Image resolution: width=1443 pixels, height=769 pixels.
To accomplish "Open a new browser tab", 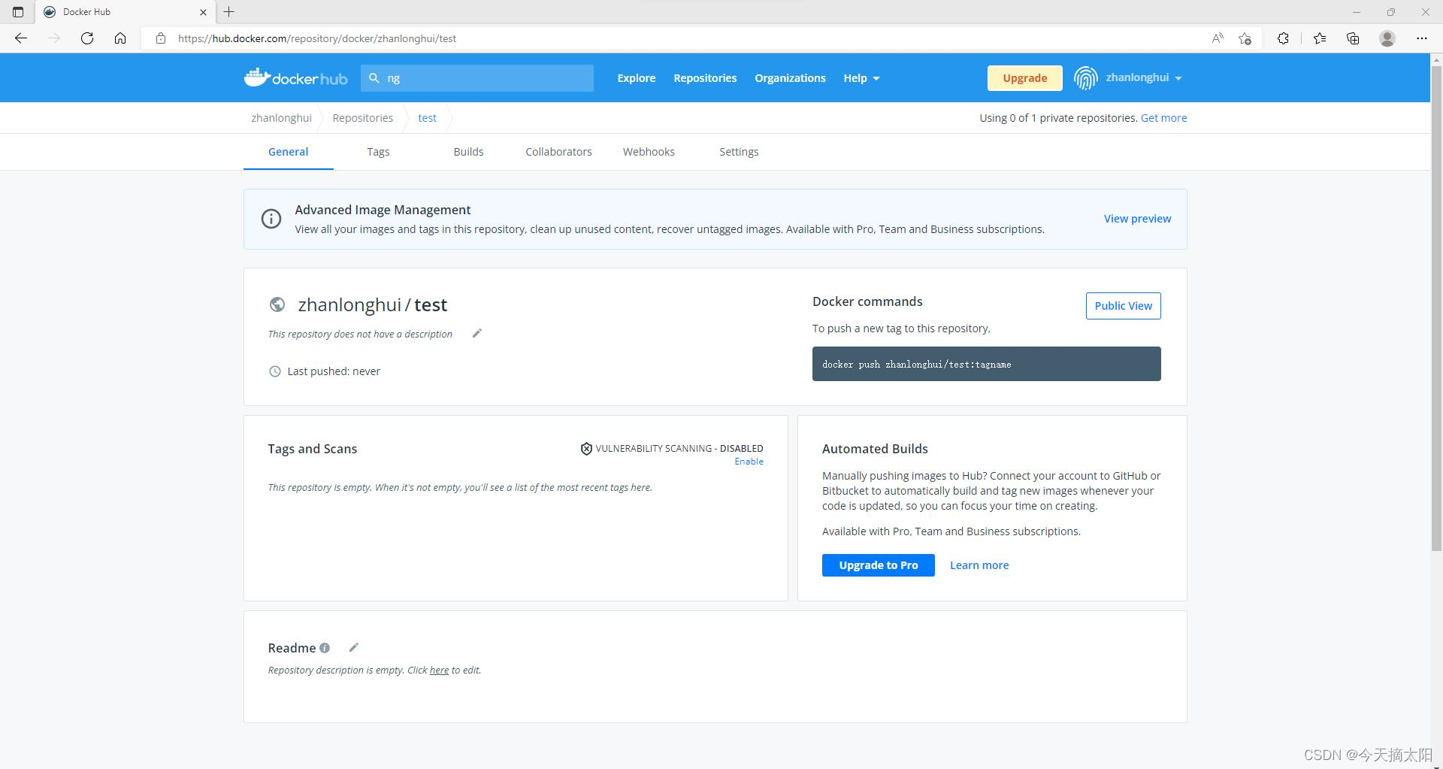I will [229, 12].
